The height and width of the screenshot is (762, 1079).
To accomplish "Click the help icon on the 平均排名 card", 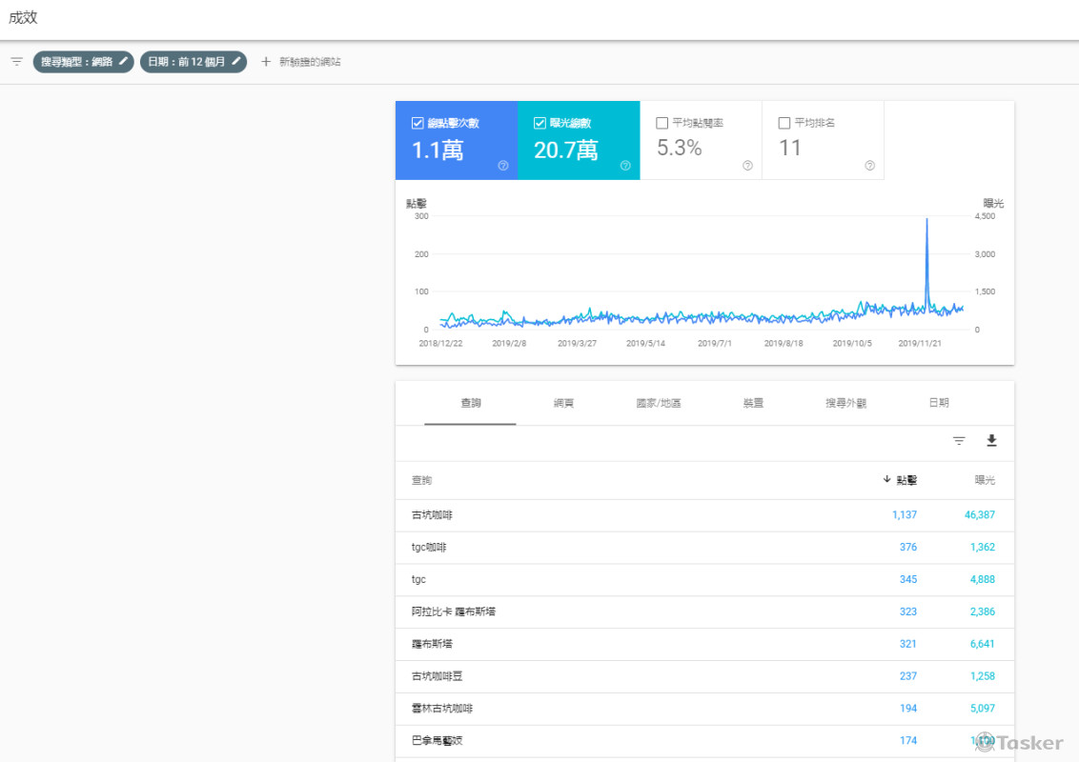I will tap(868, 165).
